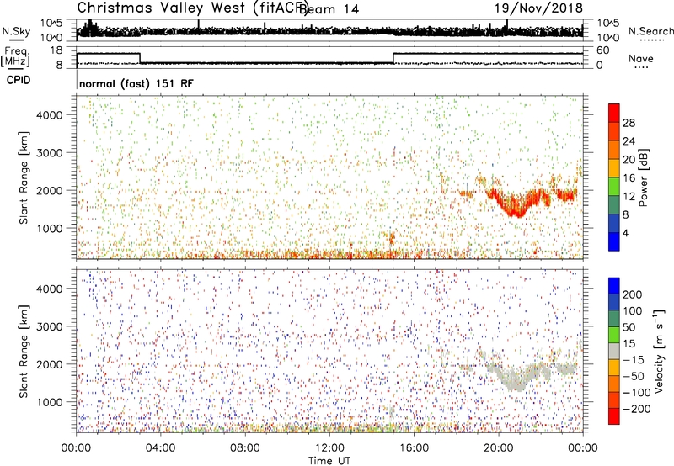Image resolution: width=674 pixels, height=466 pixels.
Task: Select the 'Freq. [MHz]' label
Action: (16, 57)
